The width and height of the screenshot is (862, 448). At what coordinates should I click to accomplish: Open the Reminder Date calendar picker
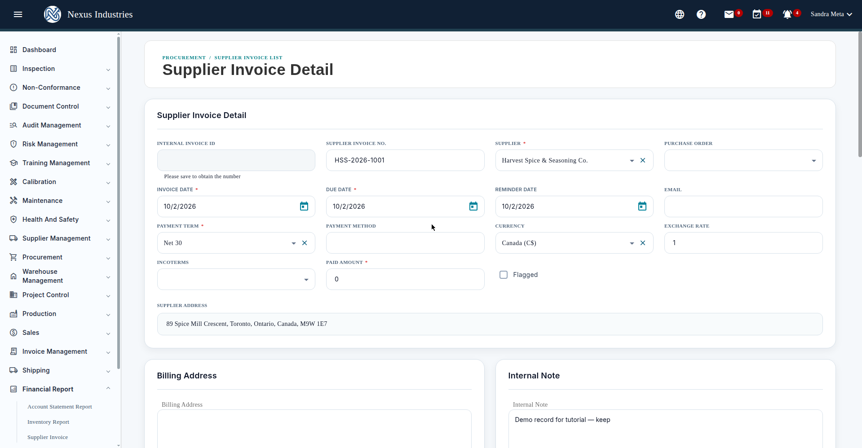(642, 206)
